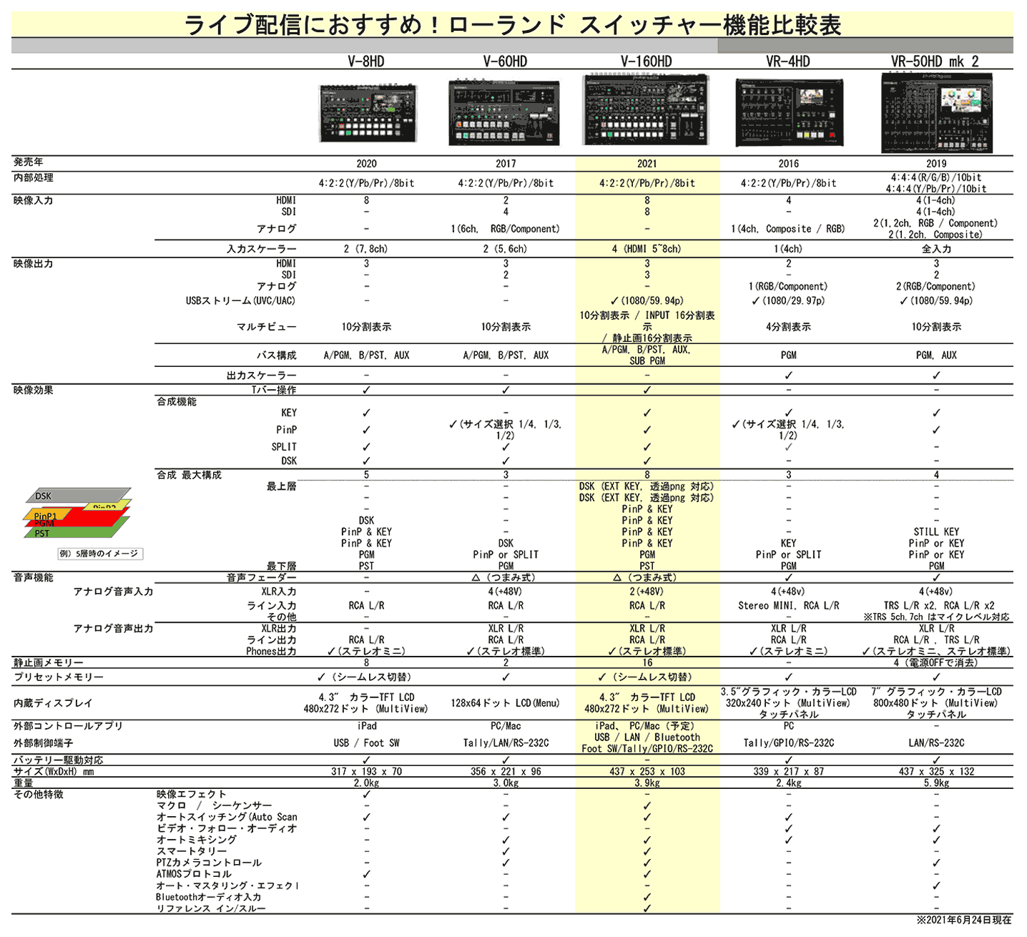Click the release year cell 2016

pyautogui.click(x=788, y=164)
